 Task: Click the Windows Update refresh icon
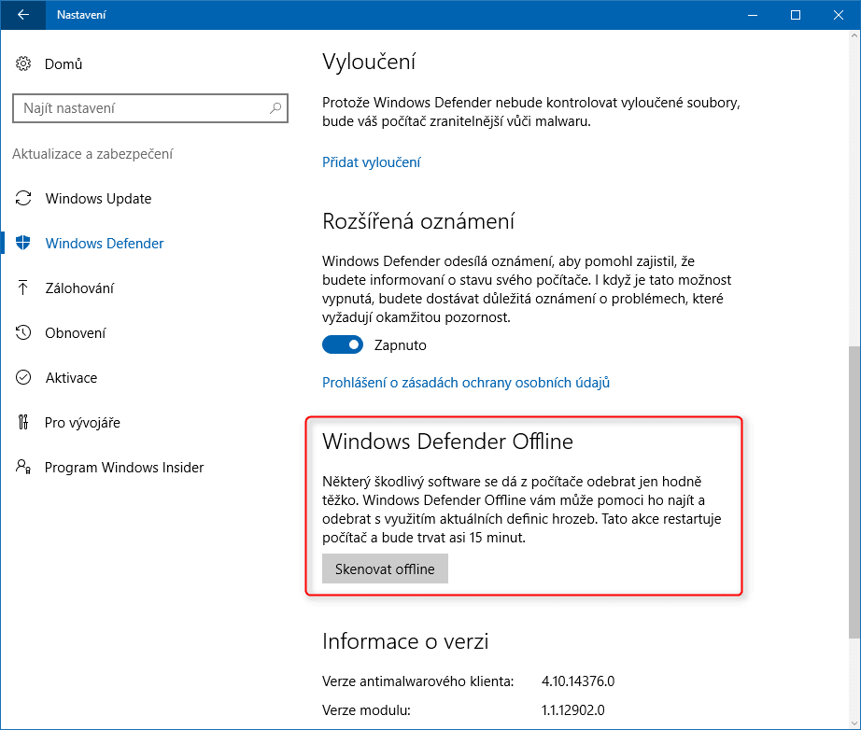pyautogui.click(x=23, y=198)
